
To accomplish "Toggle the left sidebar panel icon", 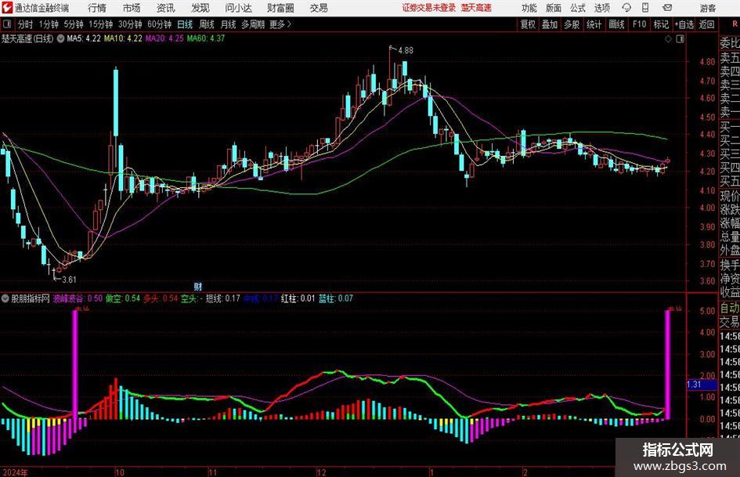I will coord(7,24).
